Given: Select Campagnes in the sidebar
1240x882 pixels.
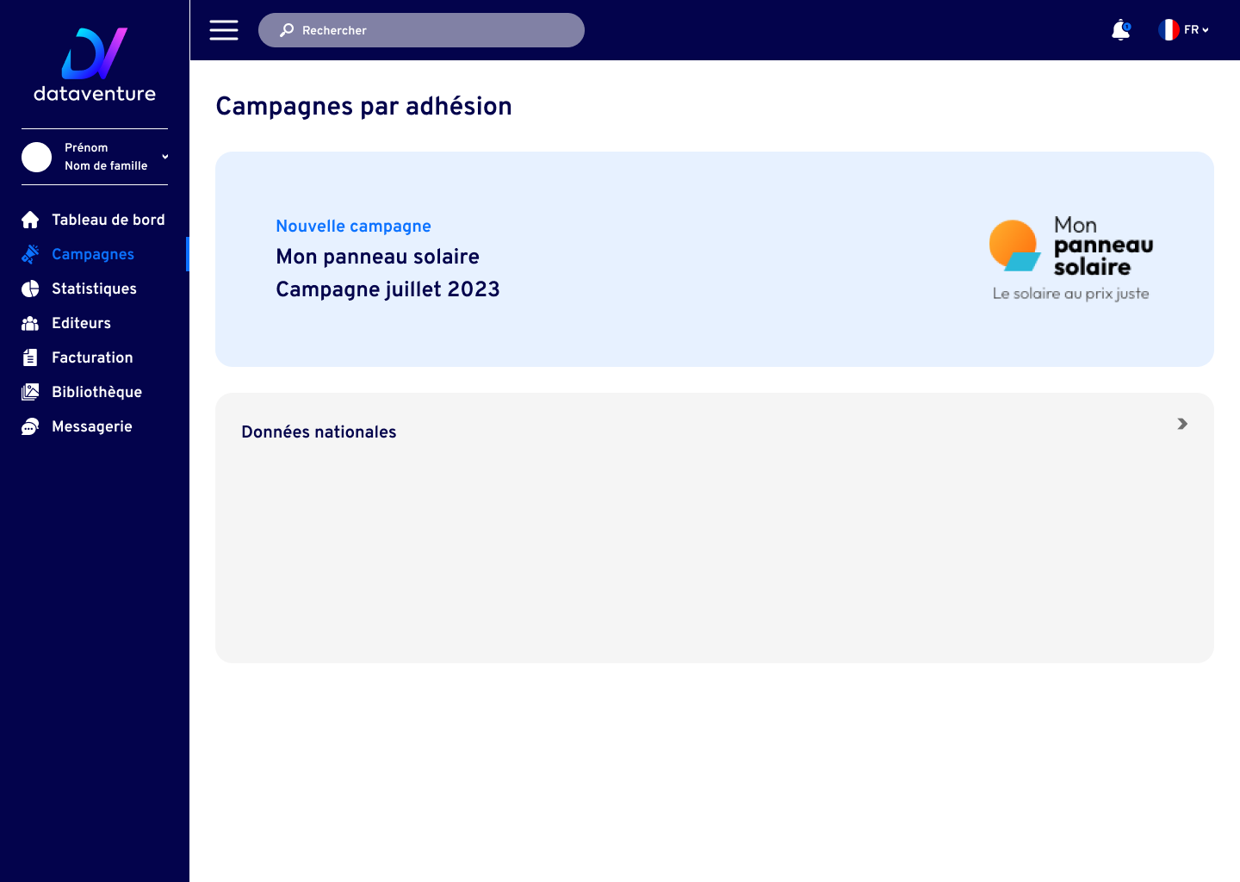Looking at the screenshot, I should coord(93,254).
